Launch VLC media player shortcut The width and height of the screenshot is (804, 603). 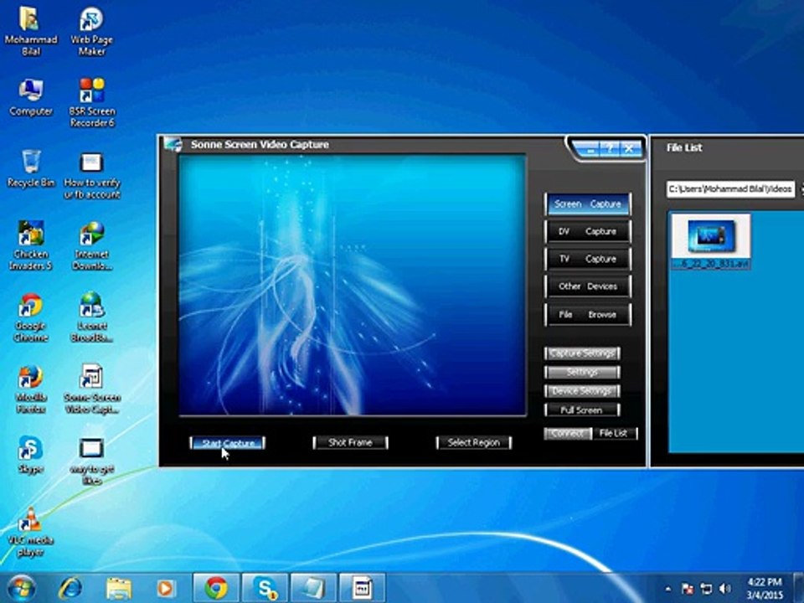pos(30,531)
